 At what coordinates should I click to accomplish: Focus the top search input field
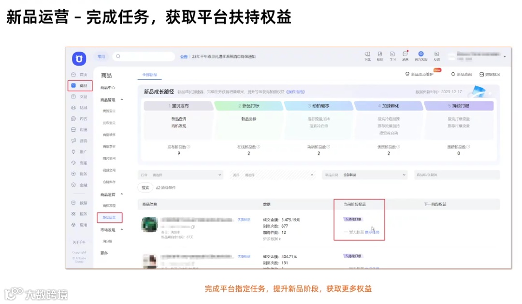pos(144,56)
